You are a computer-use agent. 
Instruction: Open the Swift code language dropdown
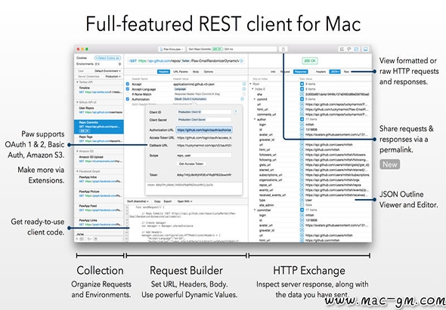(138, 201)
